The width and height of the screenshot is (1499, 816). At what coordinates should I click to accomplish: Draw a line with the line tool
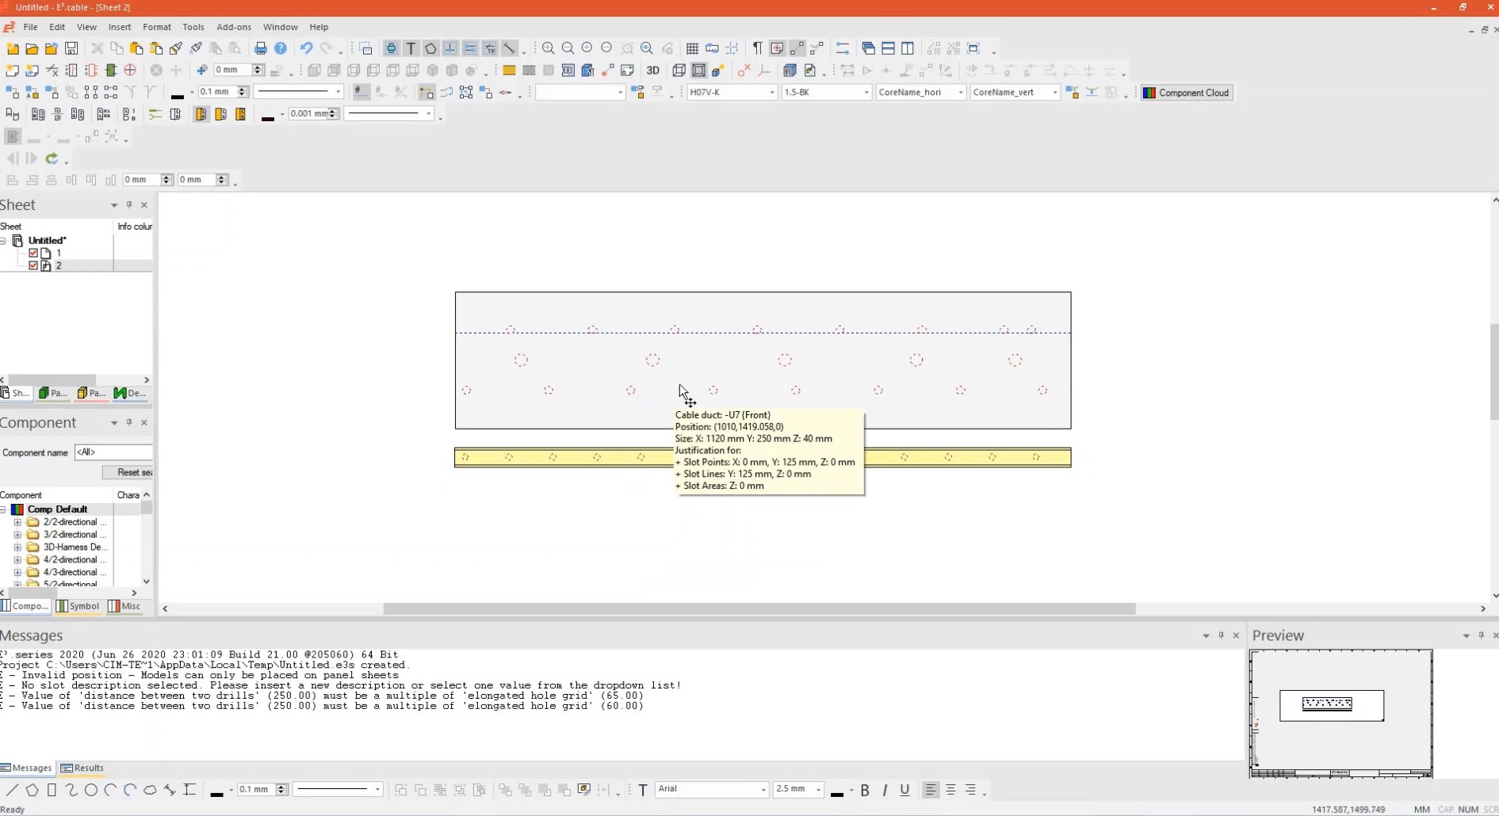click(12, 790)
